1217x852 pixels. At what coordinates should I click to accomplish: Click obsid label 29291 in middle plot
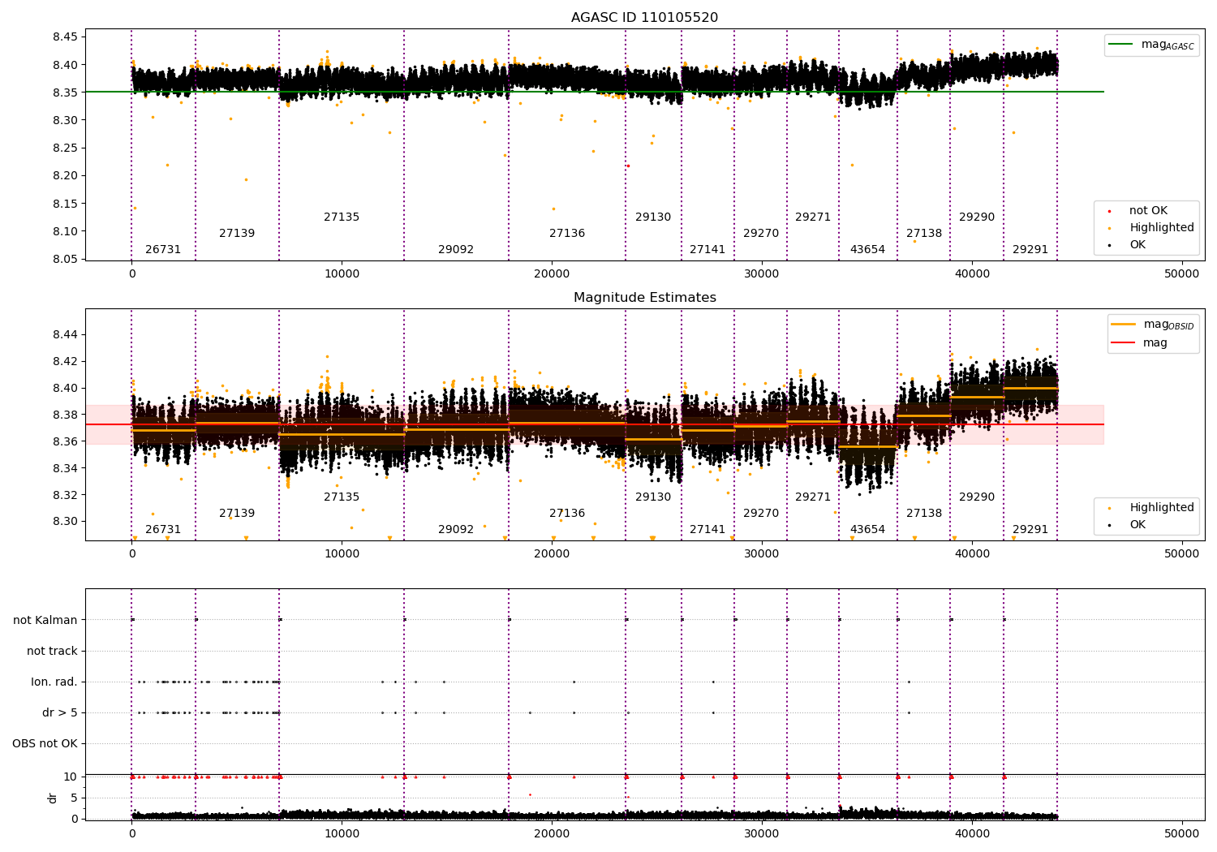pos(1030,530)
